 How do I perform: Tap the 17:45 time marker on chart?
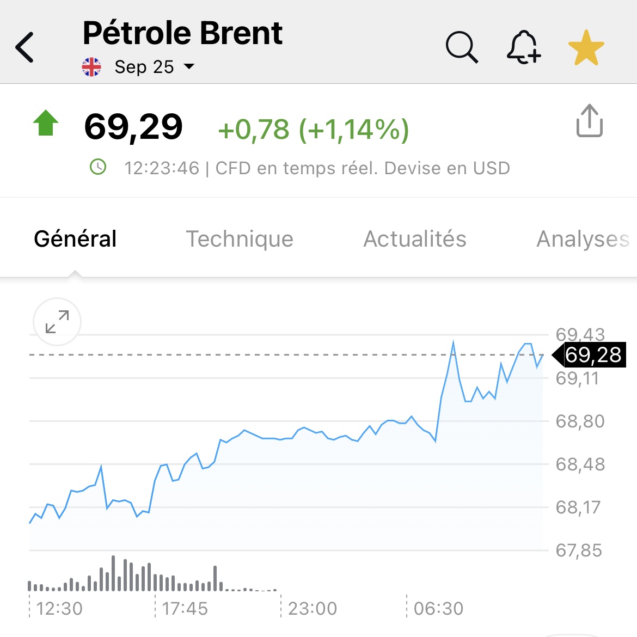(185, 608)
